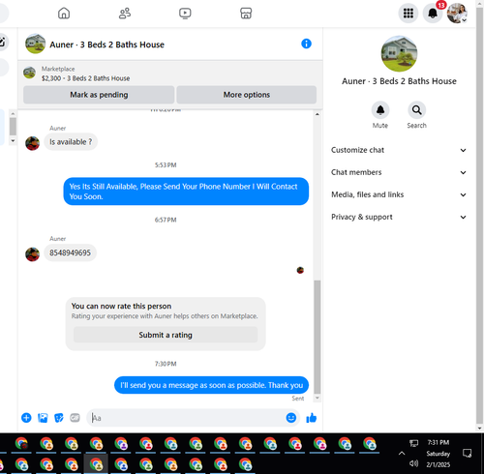This screenshot has height=474, width=484.
Task: Open the Marketplace icon in top navigation
Action: 246,14
